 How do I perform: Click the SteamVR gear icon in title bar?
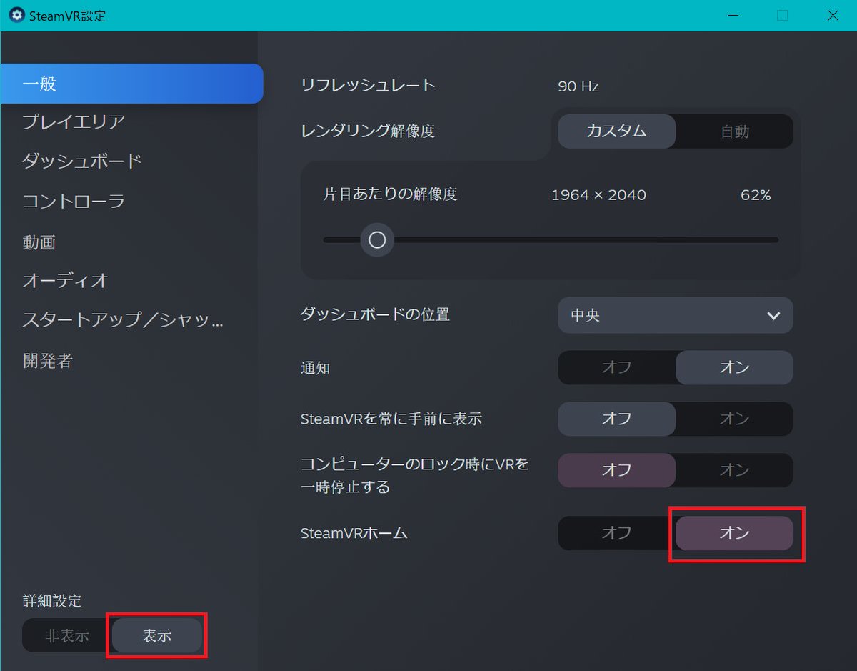tap(16, 15)
